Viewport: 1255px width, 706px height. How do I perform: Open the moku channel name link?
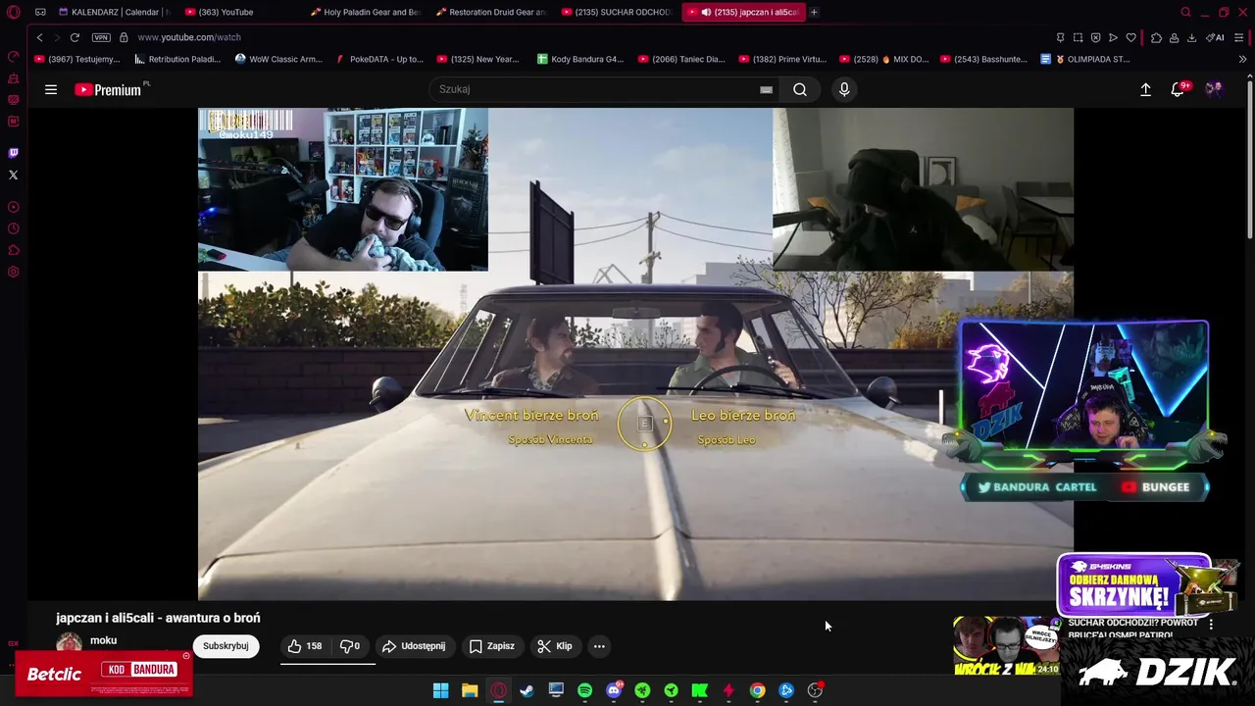[103, 640]
